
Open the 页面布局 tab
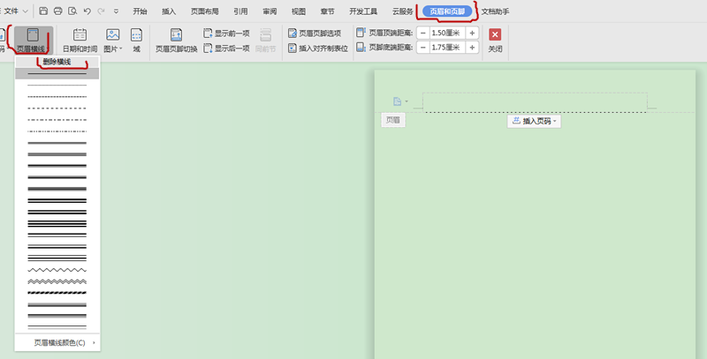(x=205, y=11)
